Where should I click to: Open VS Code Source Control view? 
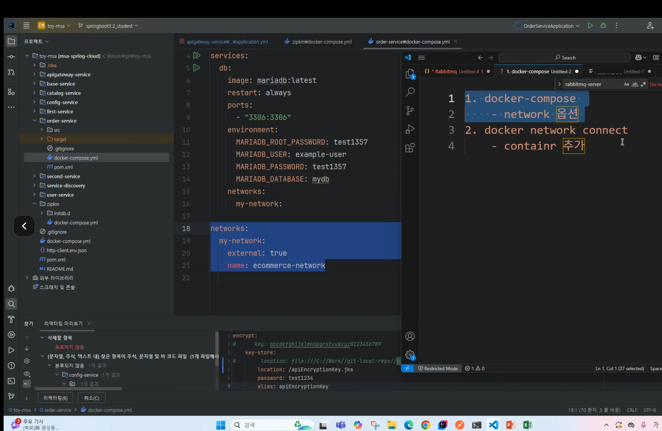(410, 111)
